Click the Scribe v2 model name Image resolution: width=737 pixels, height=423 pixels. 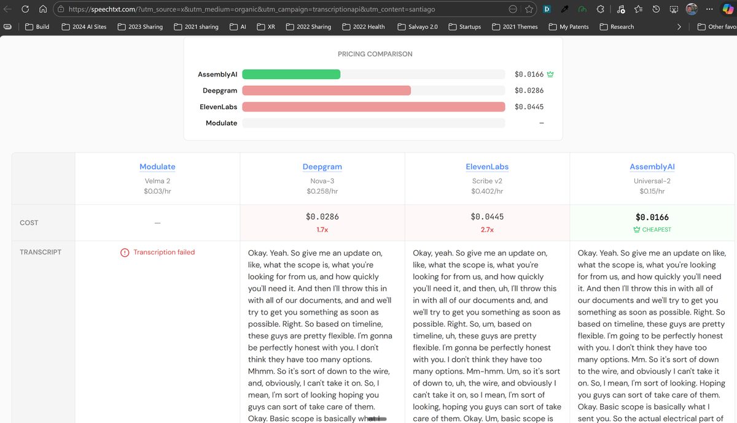487,181
